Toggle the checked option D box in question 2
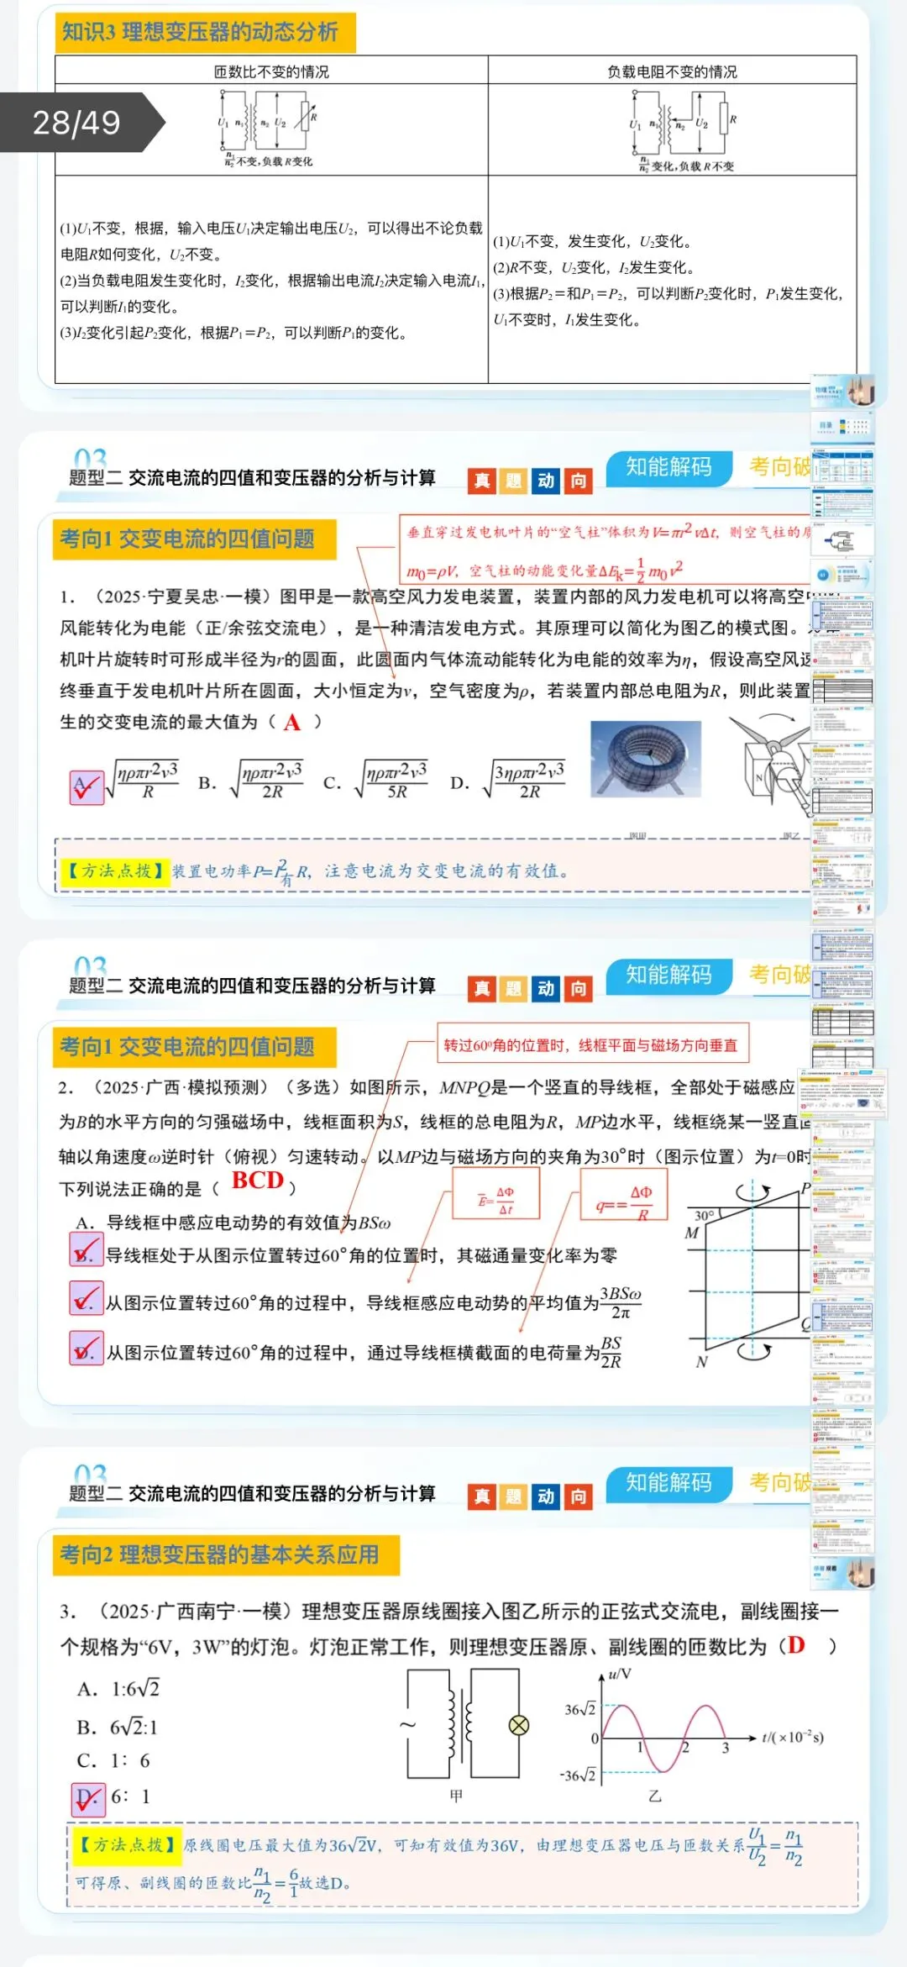This screenshot has width=907, height=1967. point(87,1348)
